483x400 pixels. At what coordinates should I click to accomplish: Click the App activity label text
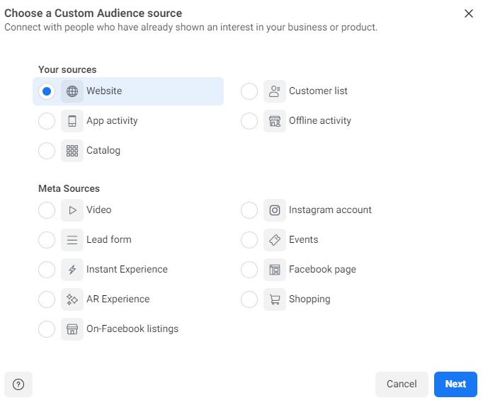[112, 121]
